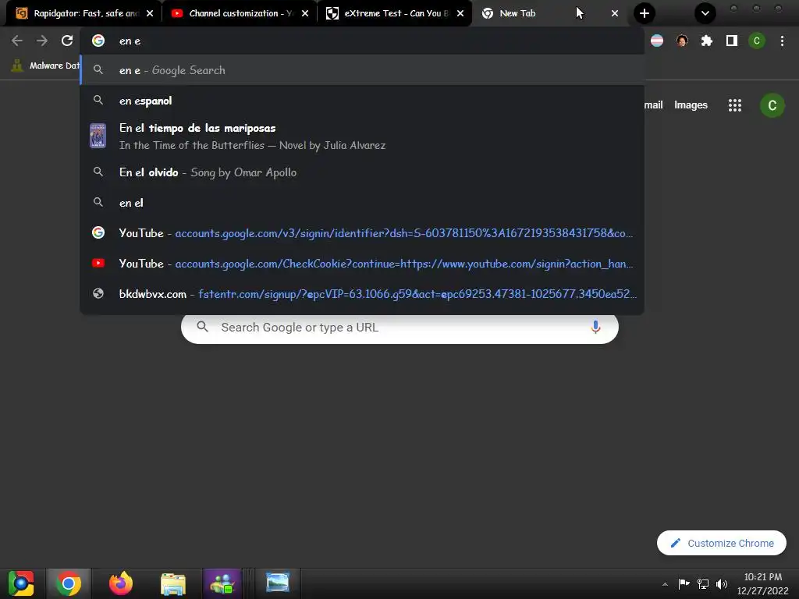Viewport: 799px width, 599px height.
Task: Toggle the side panel icon
Action: (x=732, y=41)
